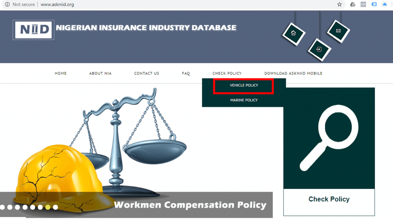Click the Nigerian Insurance Industry Database title
The width and height of the screenshot is (393, 219).
pyautogui.click(x=146, y=28)
